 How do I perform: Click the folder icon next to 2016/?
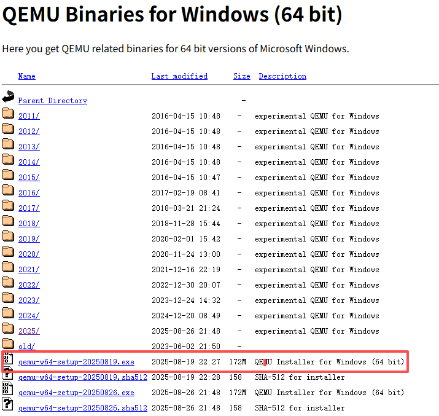[8, 190]
